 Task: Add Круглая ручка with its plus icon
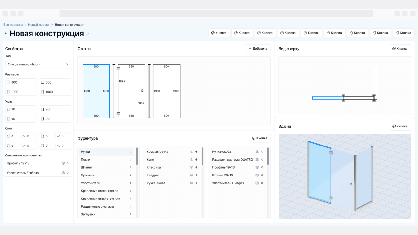197,152
